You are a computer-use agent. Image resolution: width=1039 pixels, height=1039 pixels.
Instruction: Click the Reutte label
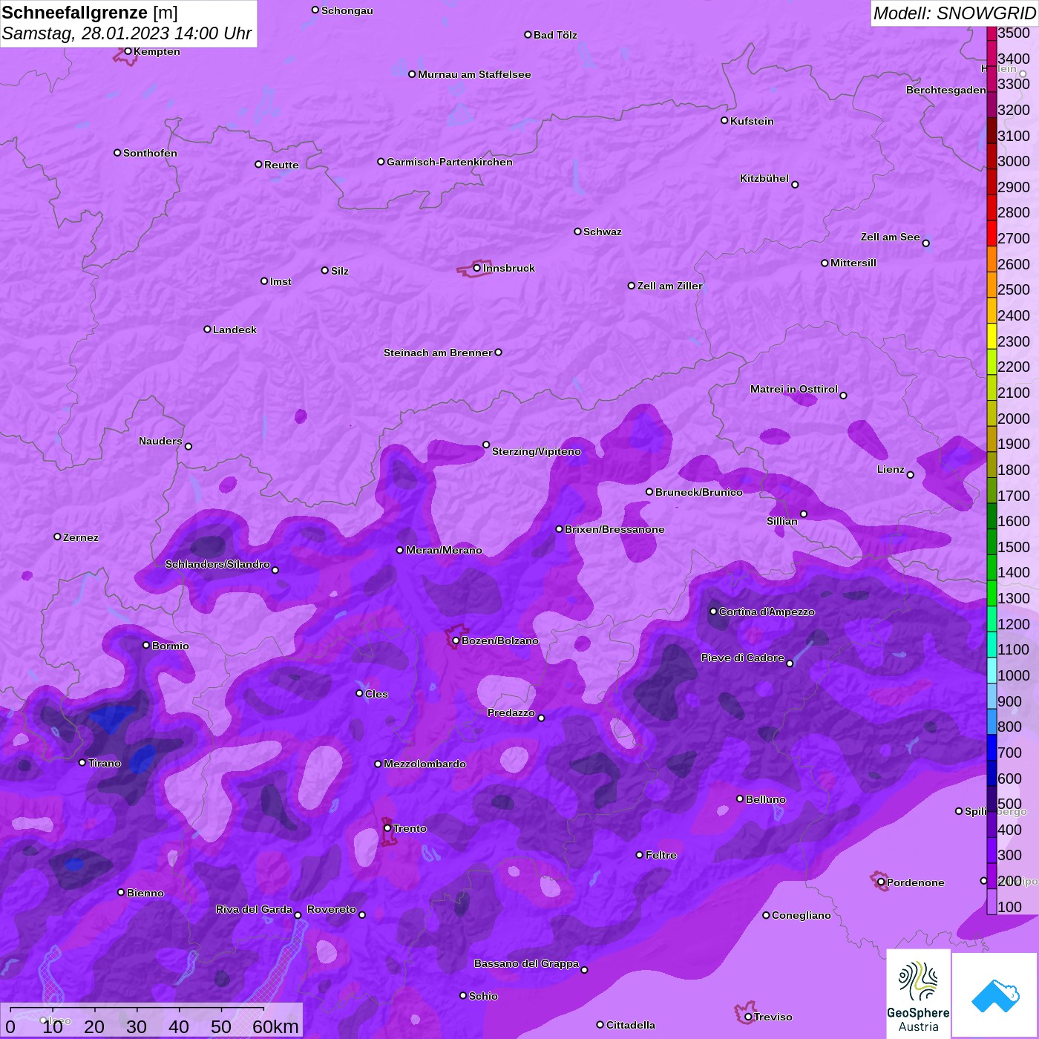[x=281, y=165]
